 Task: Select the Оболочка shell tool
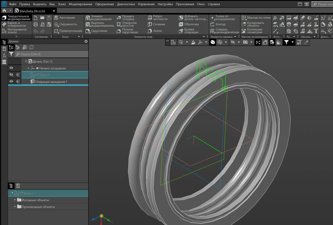tap(189, 24)
